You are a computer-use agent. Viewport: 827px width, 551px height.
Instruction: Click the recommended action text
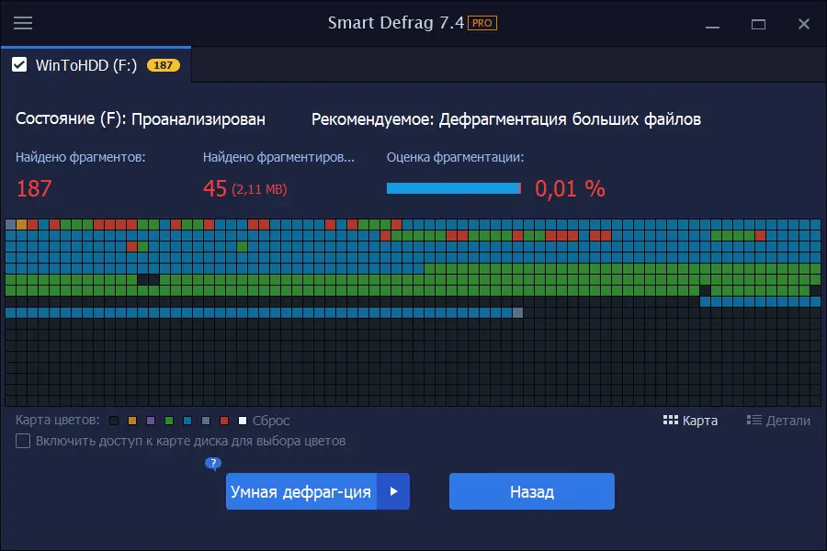505,119
